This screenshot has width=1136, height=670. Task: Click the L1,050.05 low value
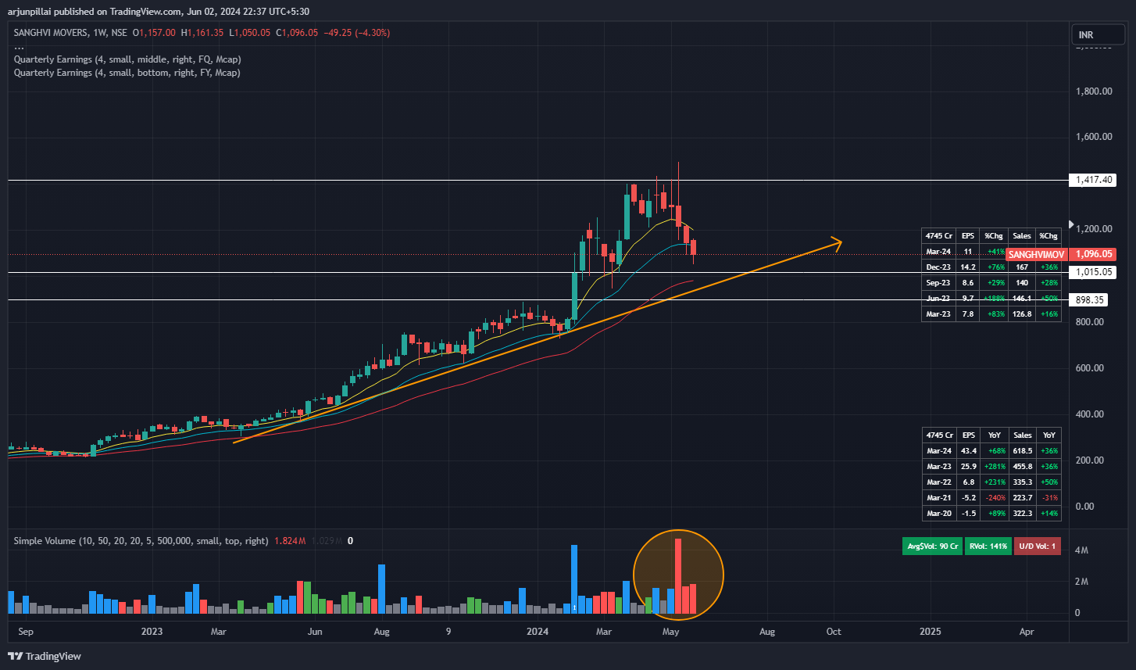[x=249, y=33]
